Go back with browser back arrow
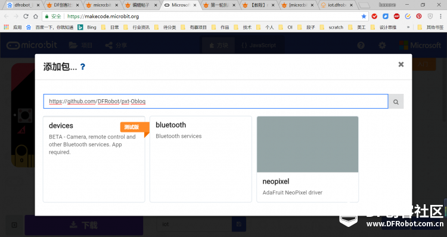The image size is (447, 237). click(x=7, y=17)
